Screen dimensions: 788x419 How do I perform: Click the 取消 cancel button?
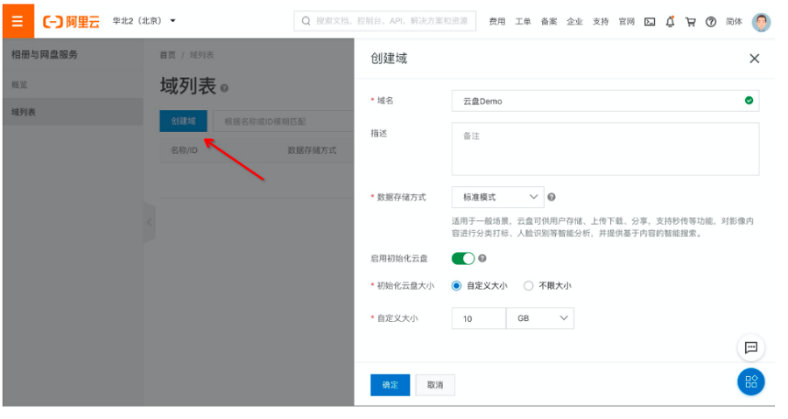coord(435,385)
